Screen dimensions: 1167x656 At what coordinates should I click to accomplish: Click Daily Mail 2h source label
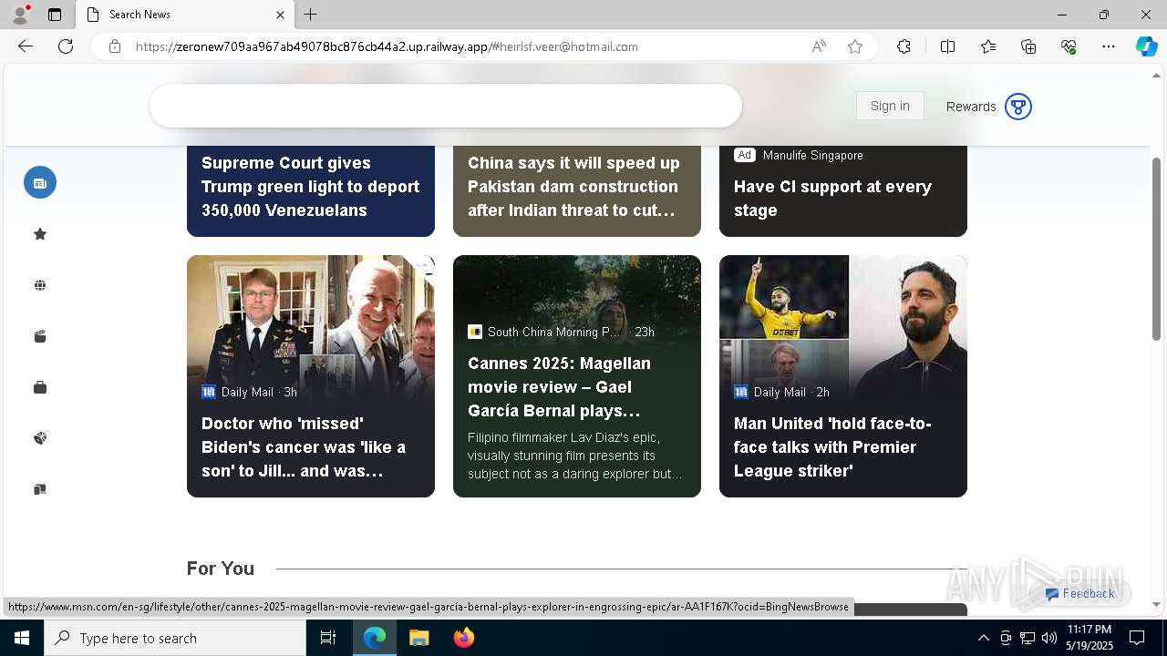[x=781, y=392]
